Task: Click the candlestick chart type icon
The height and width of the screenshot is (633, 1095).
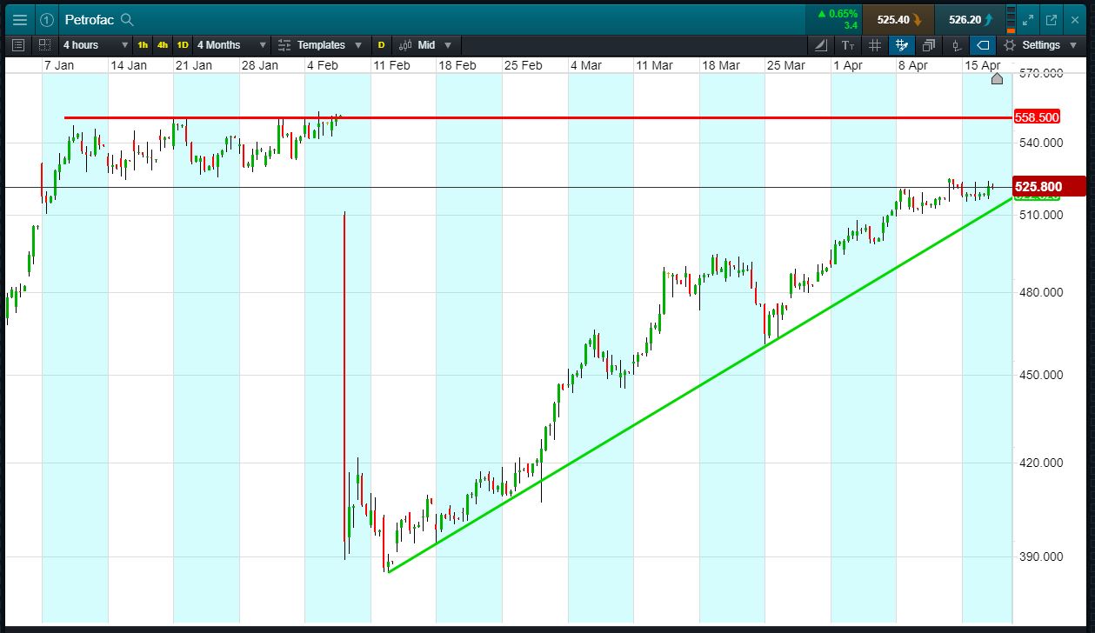Action: (405, 45)
